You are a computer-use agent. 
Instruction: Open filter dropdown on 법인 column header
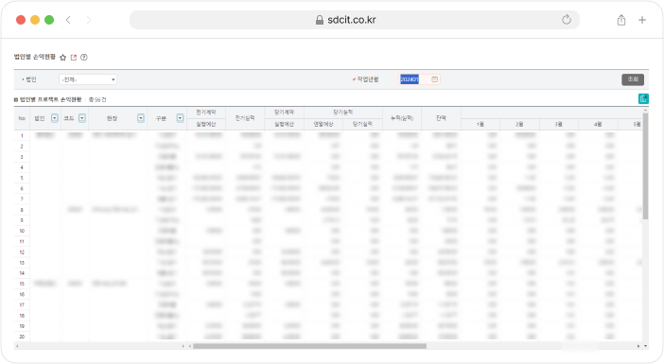point(55,118)
